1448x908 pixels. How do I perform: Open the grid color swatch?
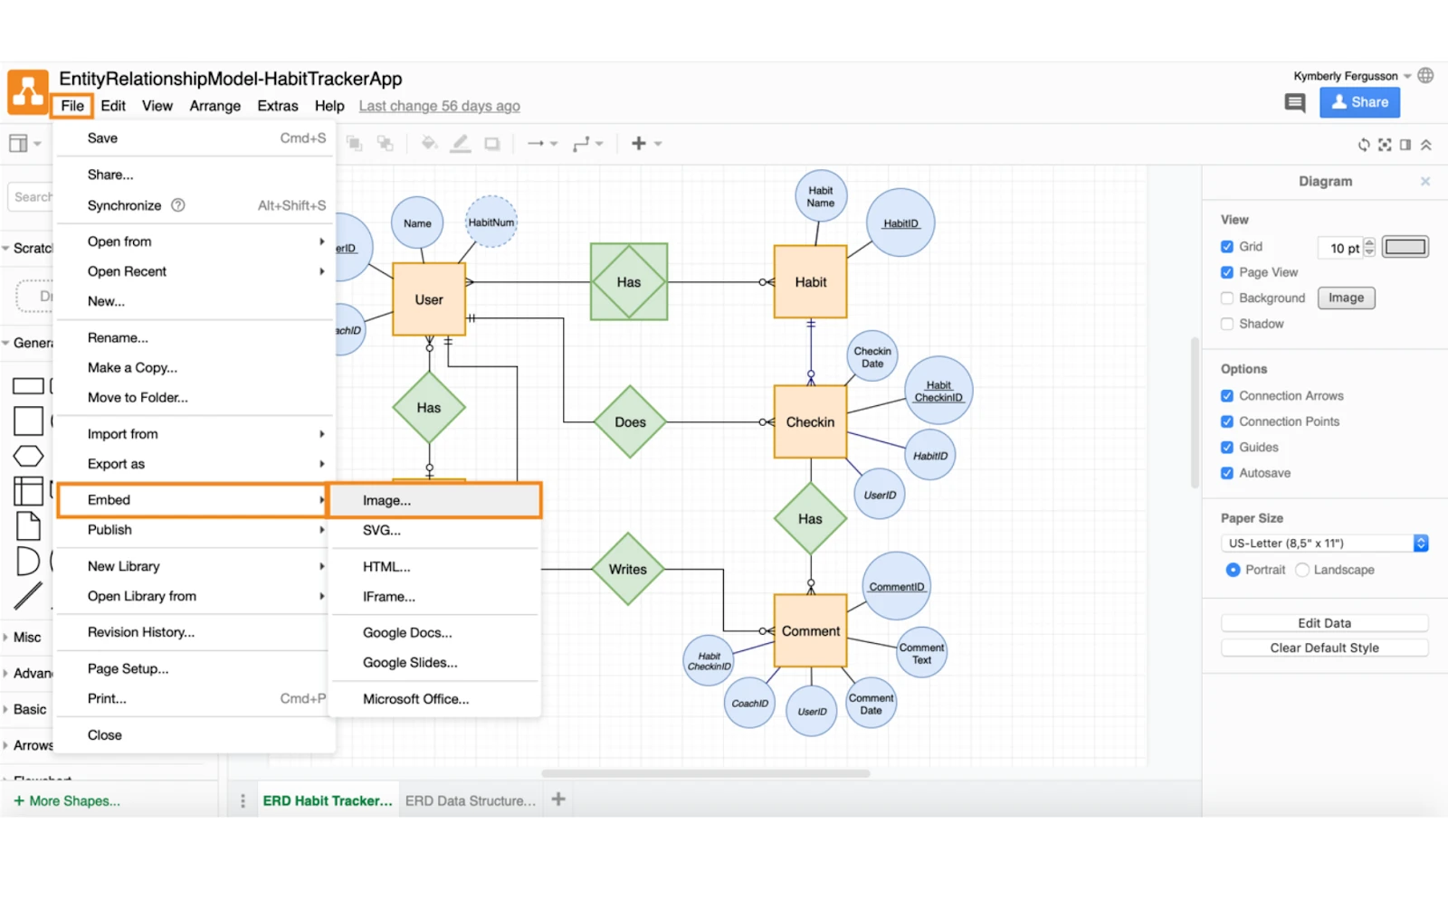pos(1405,248)
